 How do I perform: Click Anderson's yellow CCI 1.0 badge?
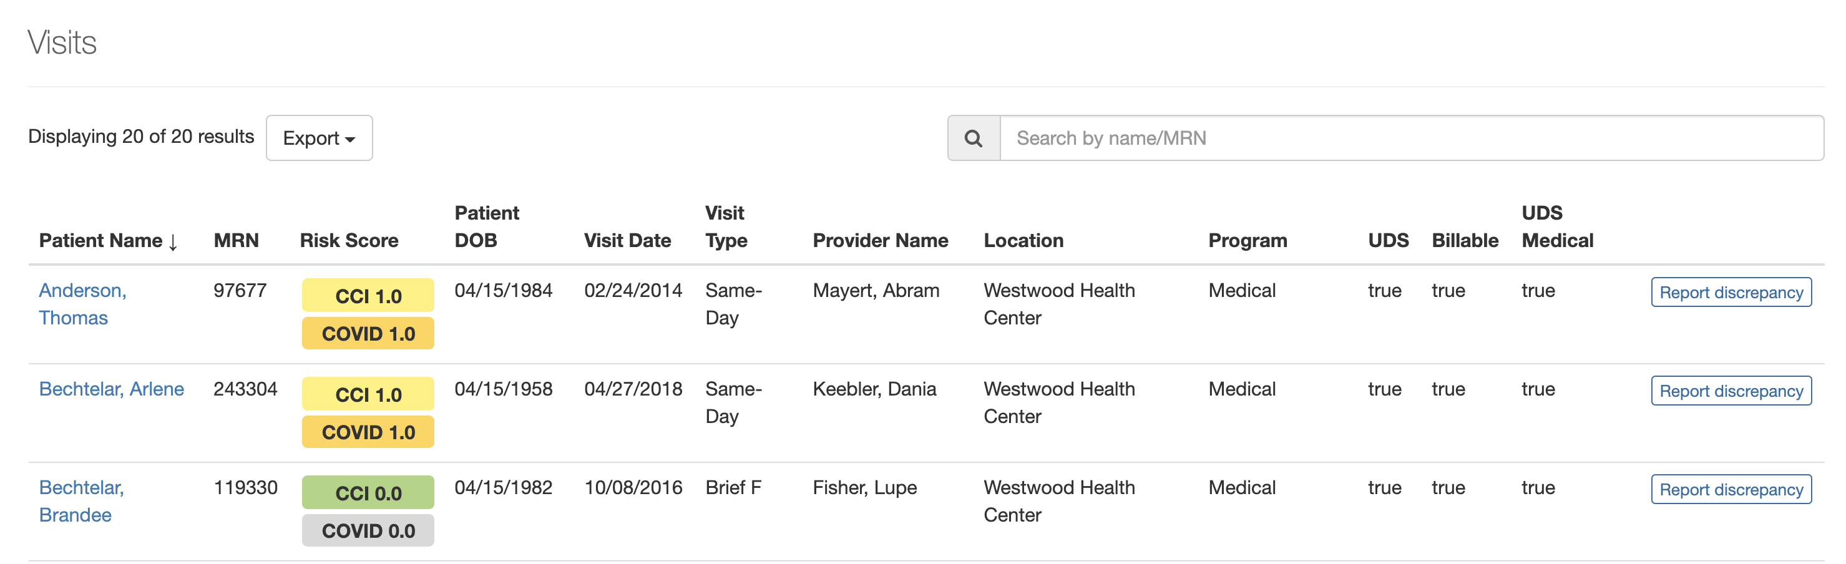[x=368, y=296]
